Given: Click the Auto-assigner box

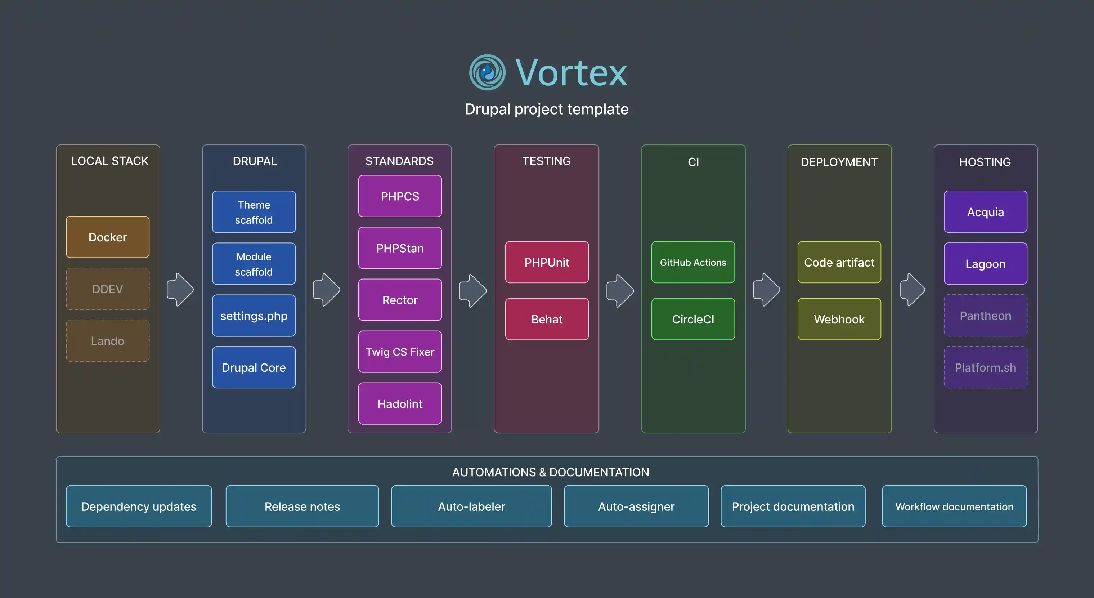Looking at the screenshot, I should pos(636,506).
